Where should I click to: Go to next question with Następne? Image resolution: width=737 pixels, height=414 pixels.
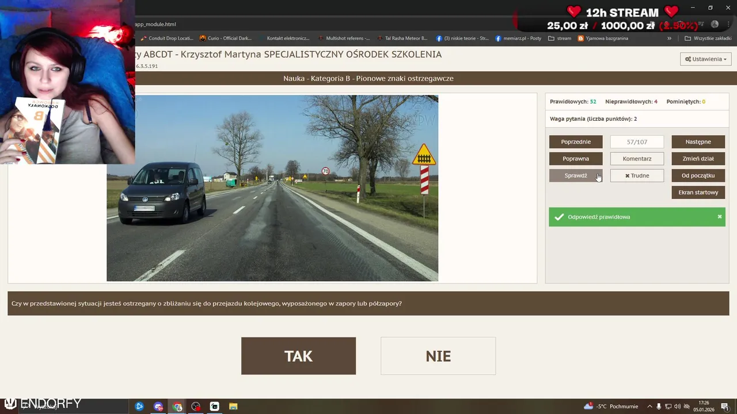pos(698,141)
